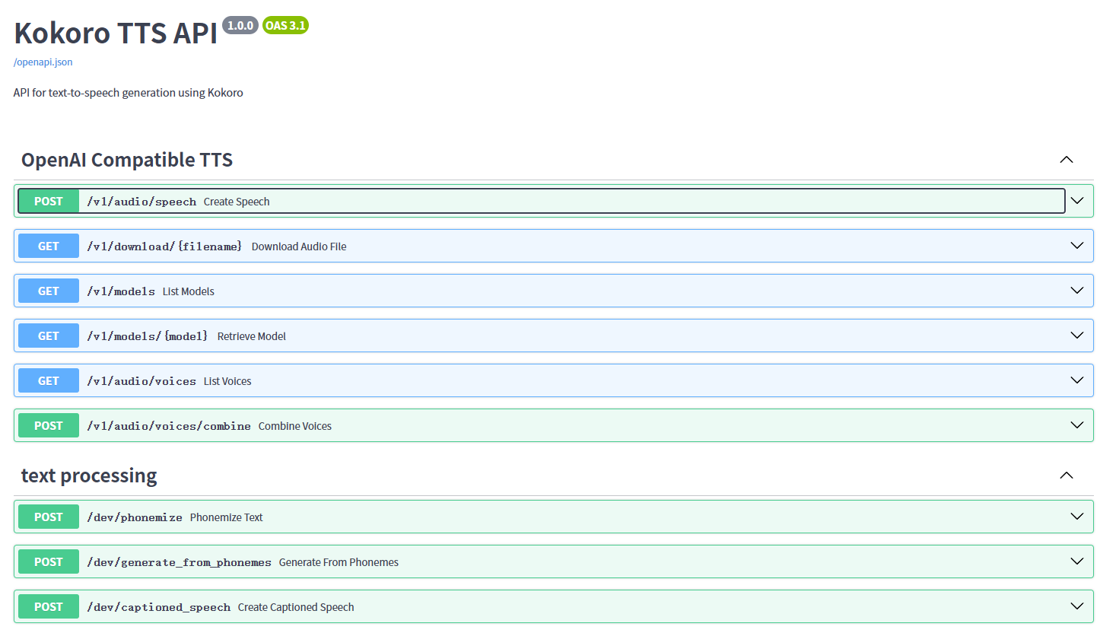The height and width of the screenshot is (633, 1100).
Task: Expand the Create Captioned Speech row chevron
Action: [x=1077, y=606]
